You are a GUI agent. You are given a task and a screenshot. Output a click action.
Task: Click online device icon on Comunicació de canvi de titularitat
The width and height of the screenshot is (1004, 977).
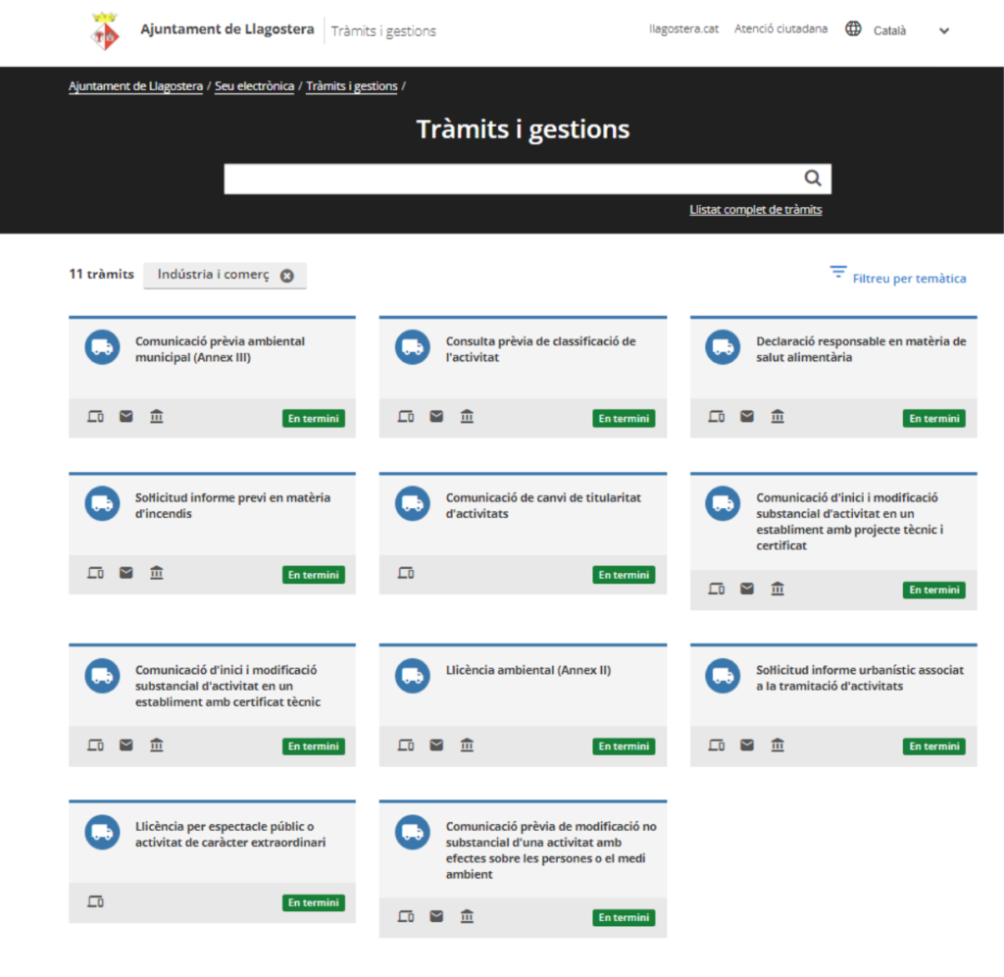click(x=406, y=573)
